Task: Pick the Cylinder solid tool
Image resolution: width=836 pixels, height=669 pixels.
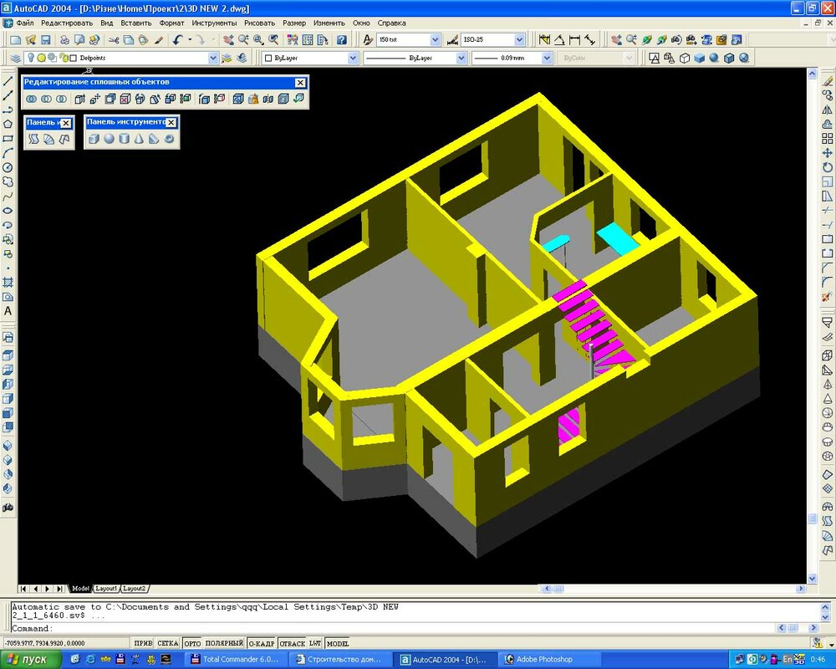Action: (x=124, y=139)
